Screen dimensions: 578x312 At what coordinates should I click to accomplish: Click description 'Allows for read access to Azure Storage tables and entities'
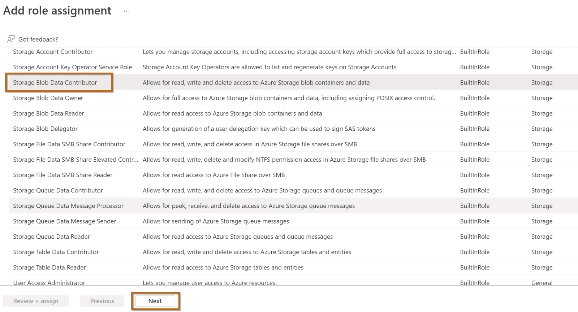click(x=223, y=268)
